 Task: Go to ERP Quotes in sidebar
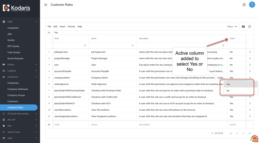tap(13, 46)
